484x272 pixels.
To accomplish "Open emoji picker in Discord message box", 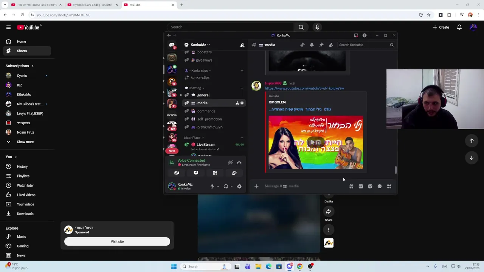I will click(380, 186).
